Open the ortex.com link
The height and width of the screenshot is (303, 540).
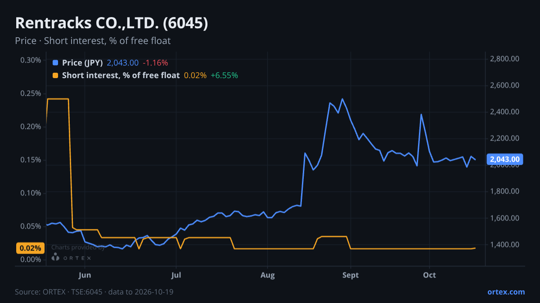click(x=506, y=292)
